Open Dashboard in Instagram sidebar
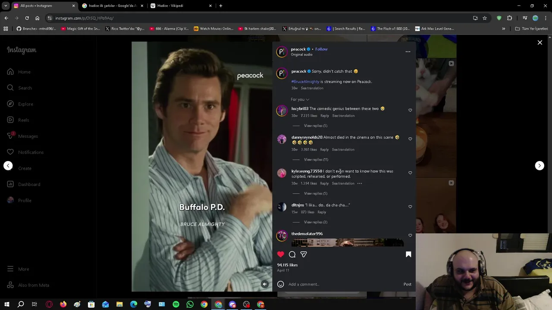The height and width of the screenshot is (310, 552). [x=24, y=184]
